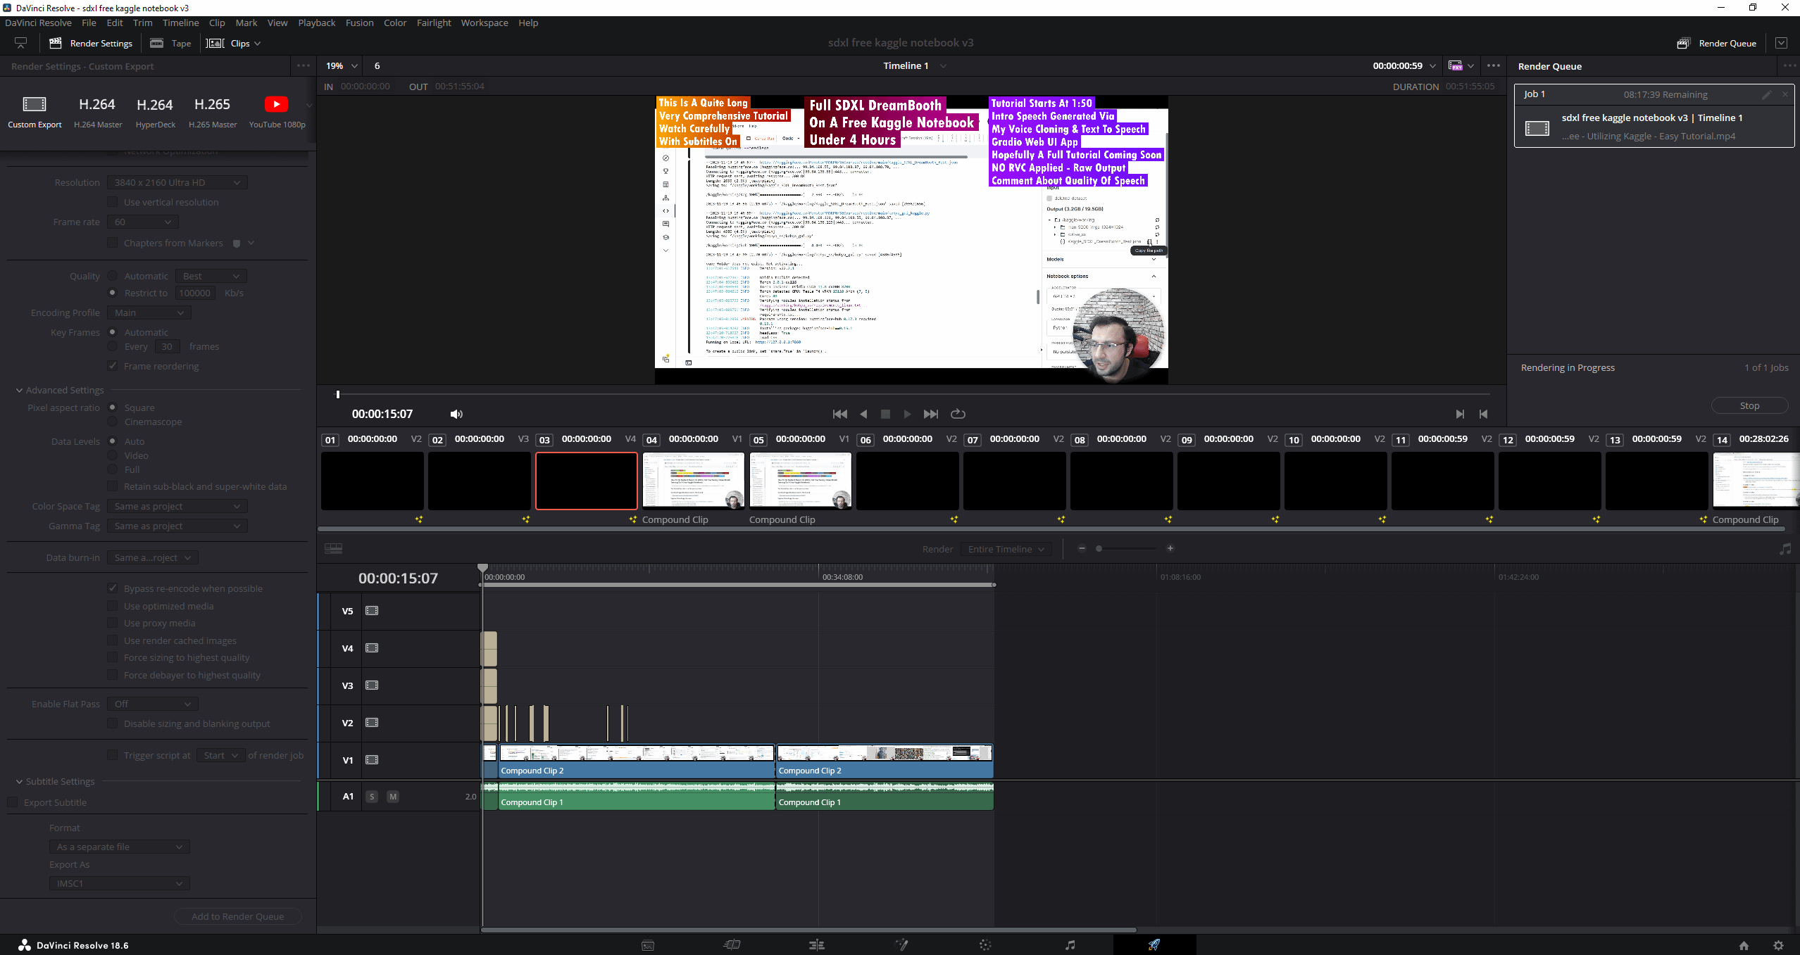1800x955 pixels.
Task: Open the Color page icon
Action: coord(985,945)
